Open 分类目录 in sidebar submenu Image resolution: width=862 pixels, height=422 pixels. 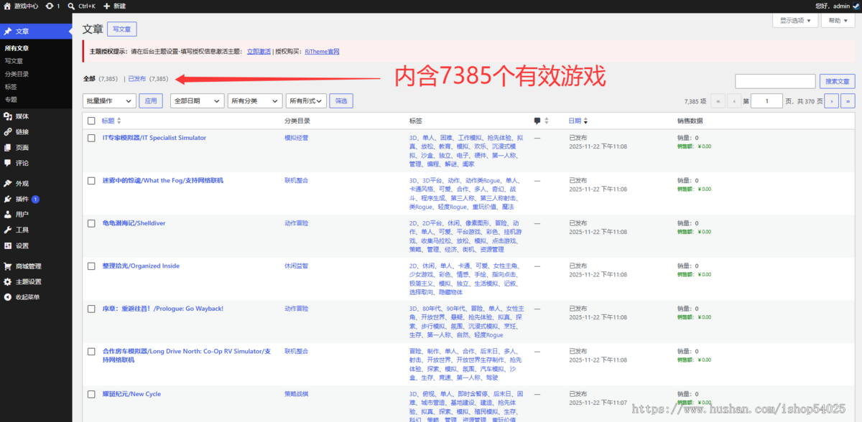pyautogui.click(x=17, y=74)
